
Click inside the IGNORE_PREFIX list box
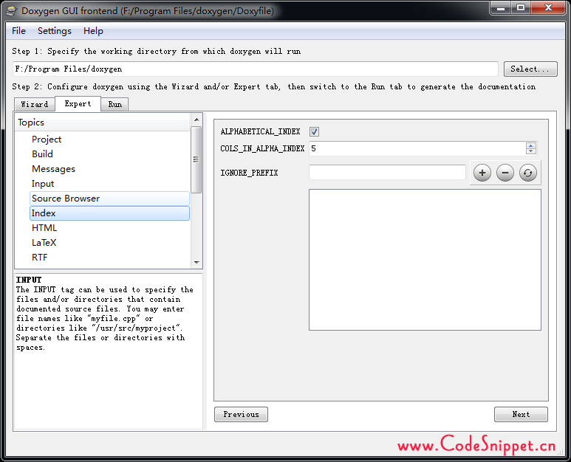(x=425, y=260)
